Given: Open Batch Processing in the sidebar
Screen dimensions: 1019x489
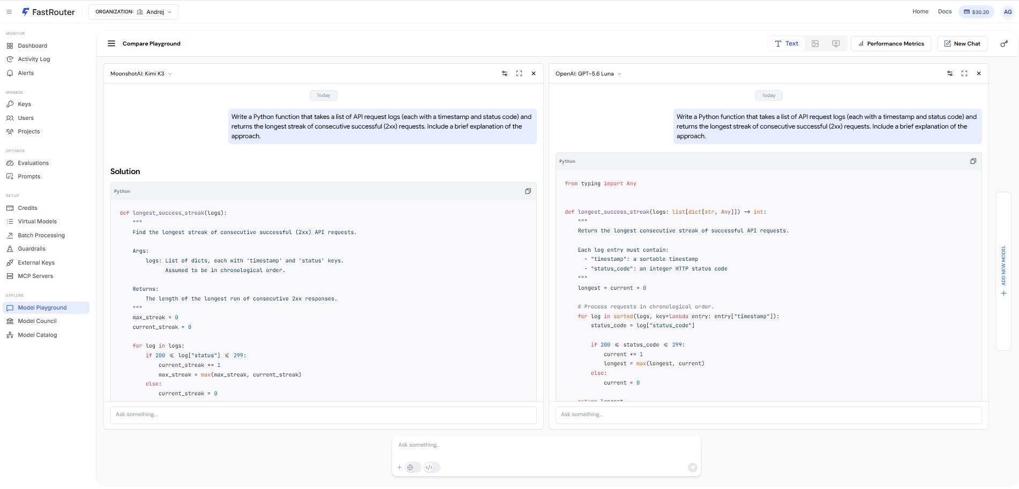Looking at the screenshot, I should [46, 235].
